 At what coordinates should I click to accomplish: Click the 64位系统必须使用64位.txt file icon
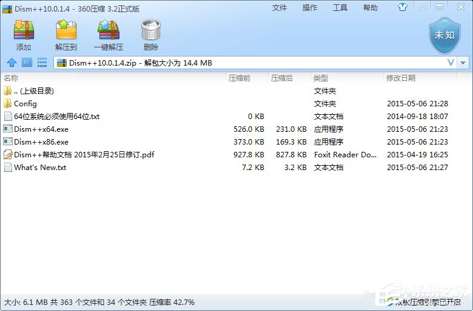[x=8, y=116]
